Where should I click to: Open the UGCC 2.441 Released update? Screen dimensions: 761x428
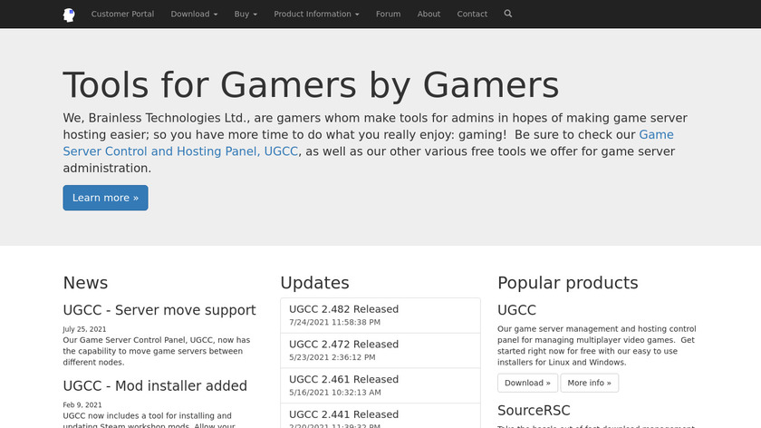click(380, 416)
